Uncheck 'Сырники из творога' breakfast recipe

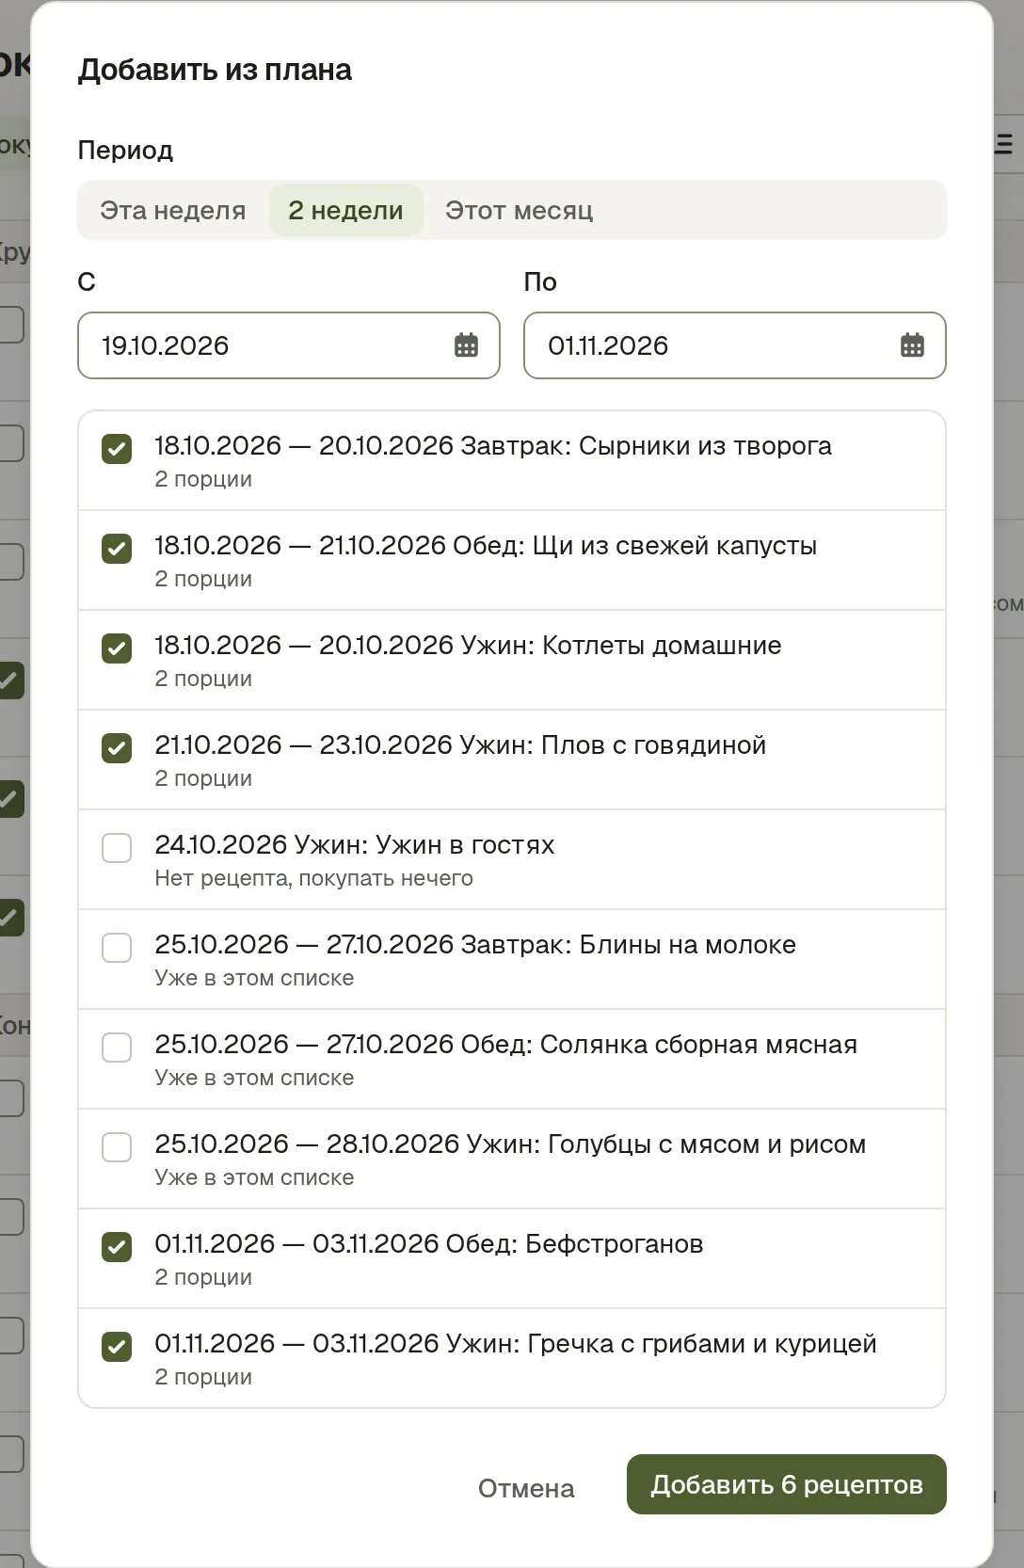[x=117, y=449]
